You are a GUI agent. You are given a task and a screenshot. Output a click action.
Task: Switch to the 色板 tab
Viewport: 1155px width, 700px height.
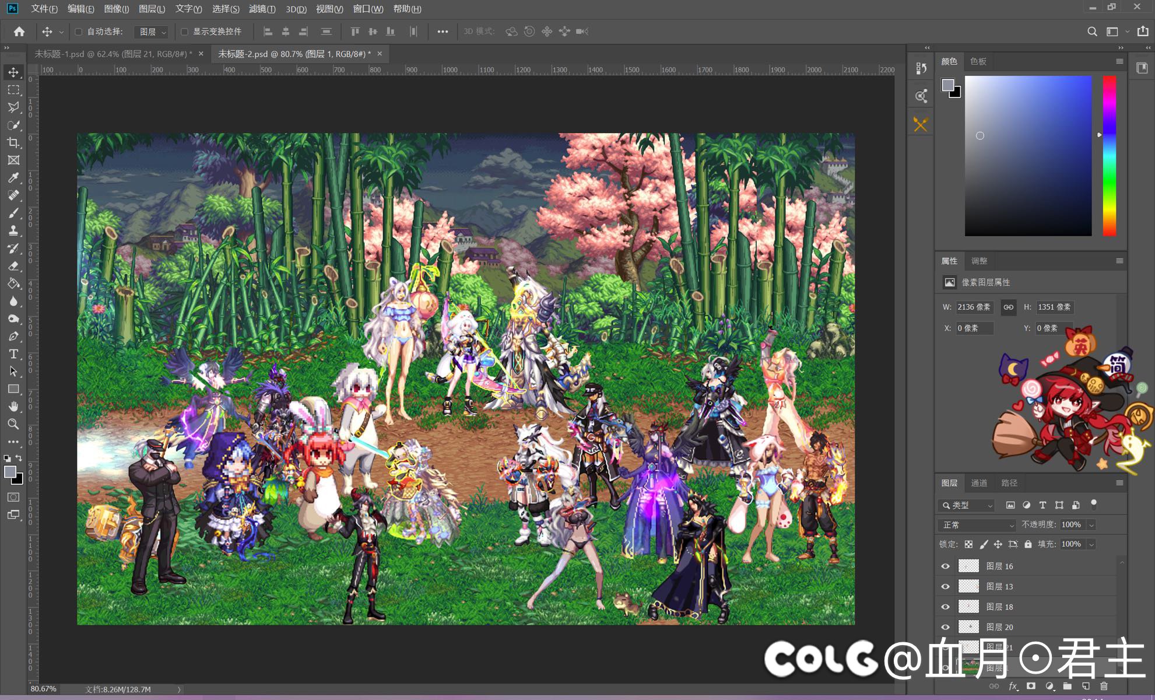click(978, 61)
